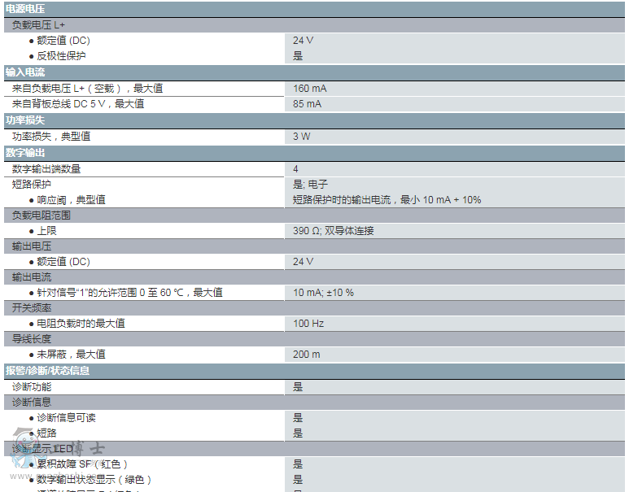This screenshot has width=629, height=492.
Task: Click the 负载电阻范围 subheading
Action: click(x=41, y=216)
